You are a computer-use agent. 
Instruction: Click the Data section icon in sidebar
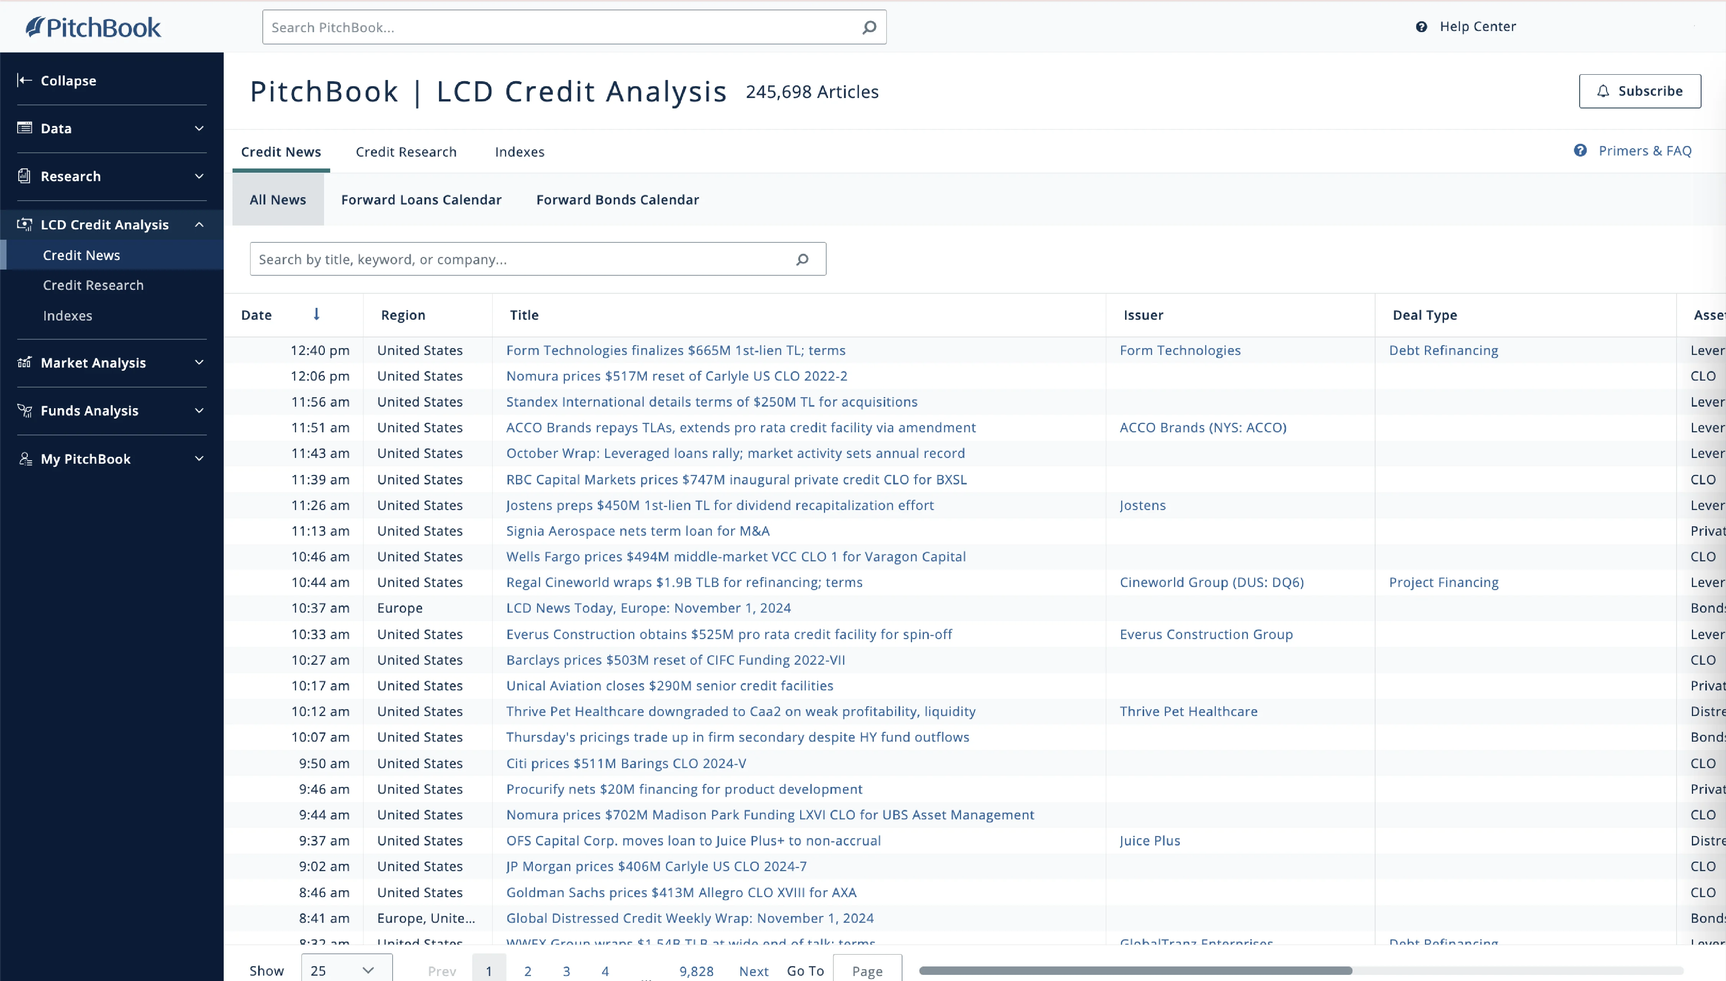tap(25, 128)
